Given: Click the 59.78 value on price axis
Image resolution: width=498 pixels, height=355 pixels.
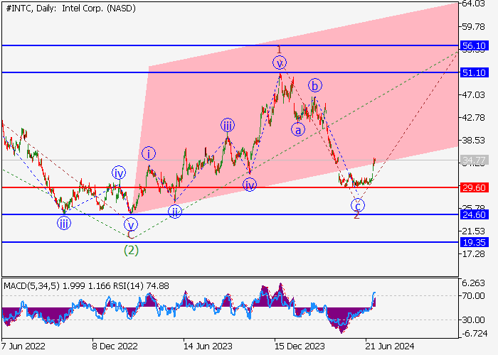Looking at the screenshot, I should [x=474, y=27].
